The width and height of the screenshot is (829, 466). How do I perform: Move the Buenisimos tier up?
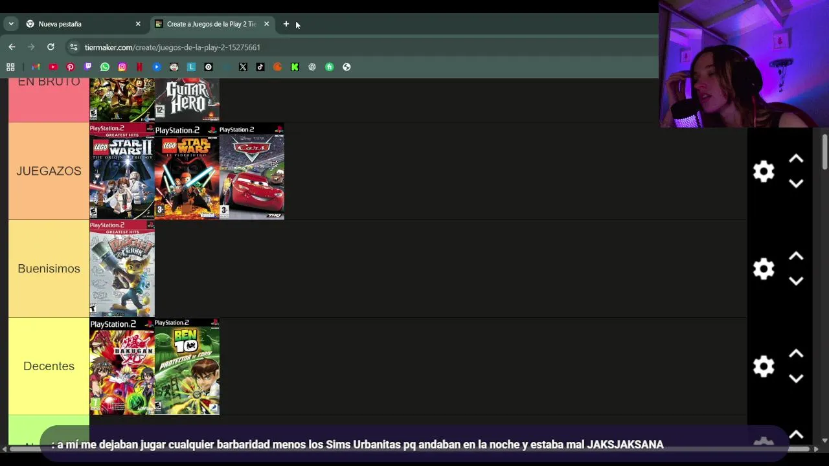click(796, 256)
